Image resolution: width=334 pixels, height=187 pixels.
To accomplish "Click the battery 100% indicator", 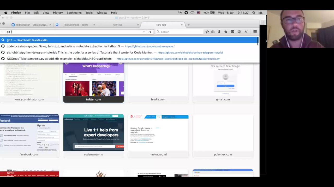I will [x=209, y=12].
